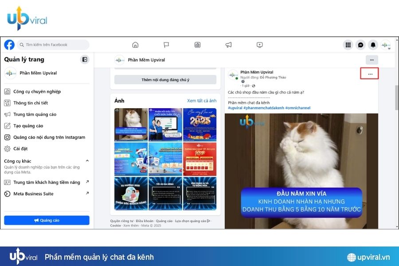Click the Trung tâm quảng cáo megaphone icon
The height and width of the screenshot is (266, 399).
(8, 114)
